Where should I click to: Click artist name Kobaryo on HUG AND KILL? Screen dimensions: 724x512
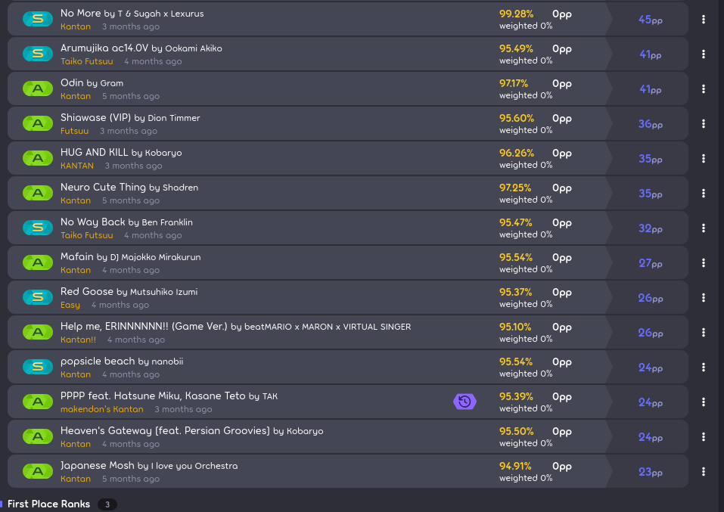tap(163, 153)
